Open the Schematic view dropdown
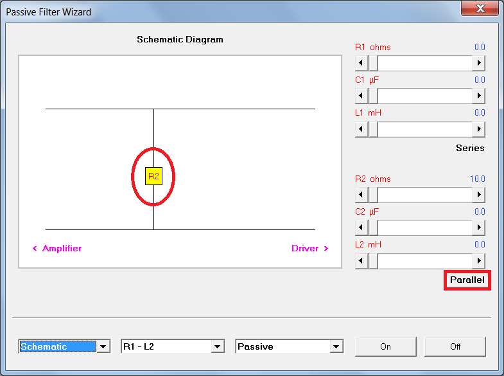The image size is (504, 376). coord(103,346)
